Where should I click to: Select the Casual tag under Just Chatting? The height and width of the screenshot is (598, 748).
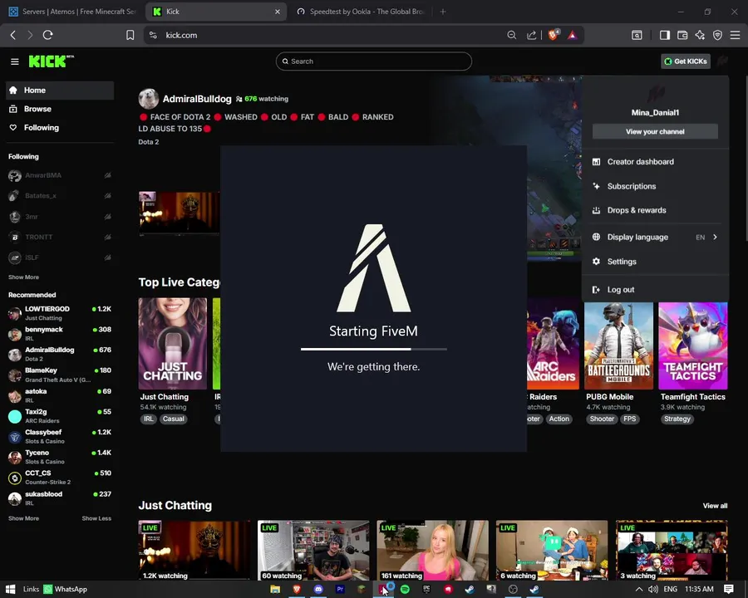tap(173, 419)
